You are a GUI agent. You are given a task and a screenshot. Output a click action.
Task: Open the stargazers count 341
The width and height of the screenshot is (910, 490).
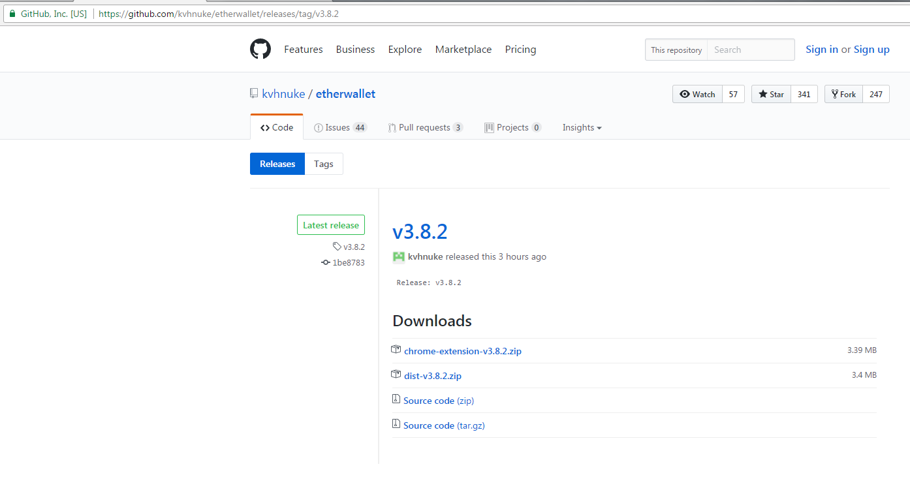[x=804, y=94]
